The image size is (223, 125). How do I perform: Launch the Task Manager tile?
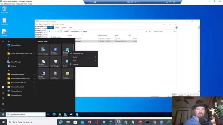(x=55, y=61)
